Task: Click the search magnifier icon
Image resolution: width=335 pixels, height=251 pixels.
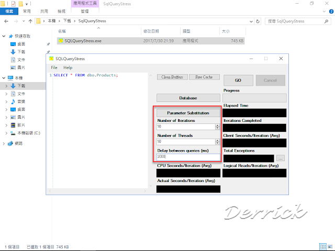Action: coord(326,21)
